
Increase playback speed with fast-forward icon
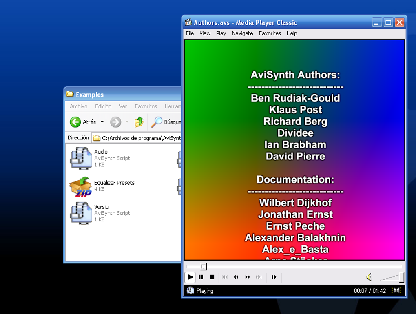[x=247, y=277]
